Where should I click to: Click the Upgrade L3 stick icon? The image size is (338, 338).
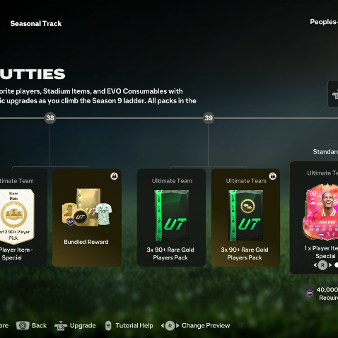61,326
